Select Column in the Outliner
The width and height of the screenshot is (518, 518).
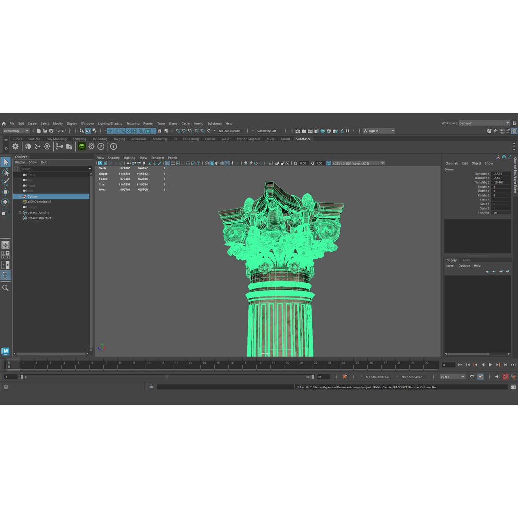click(33, 196)
